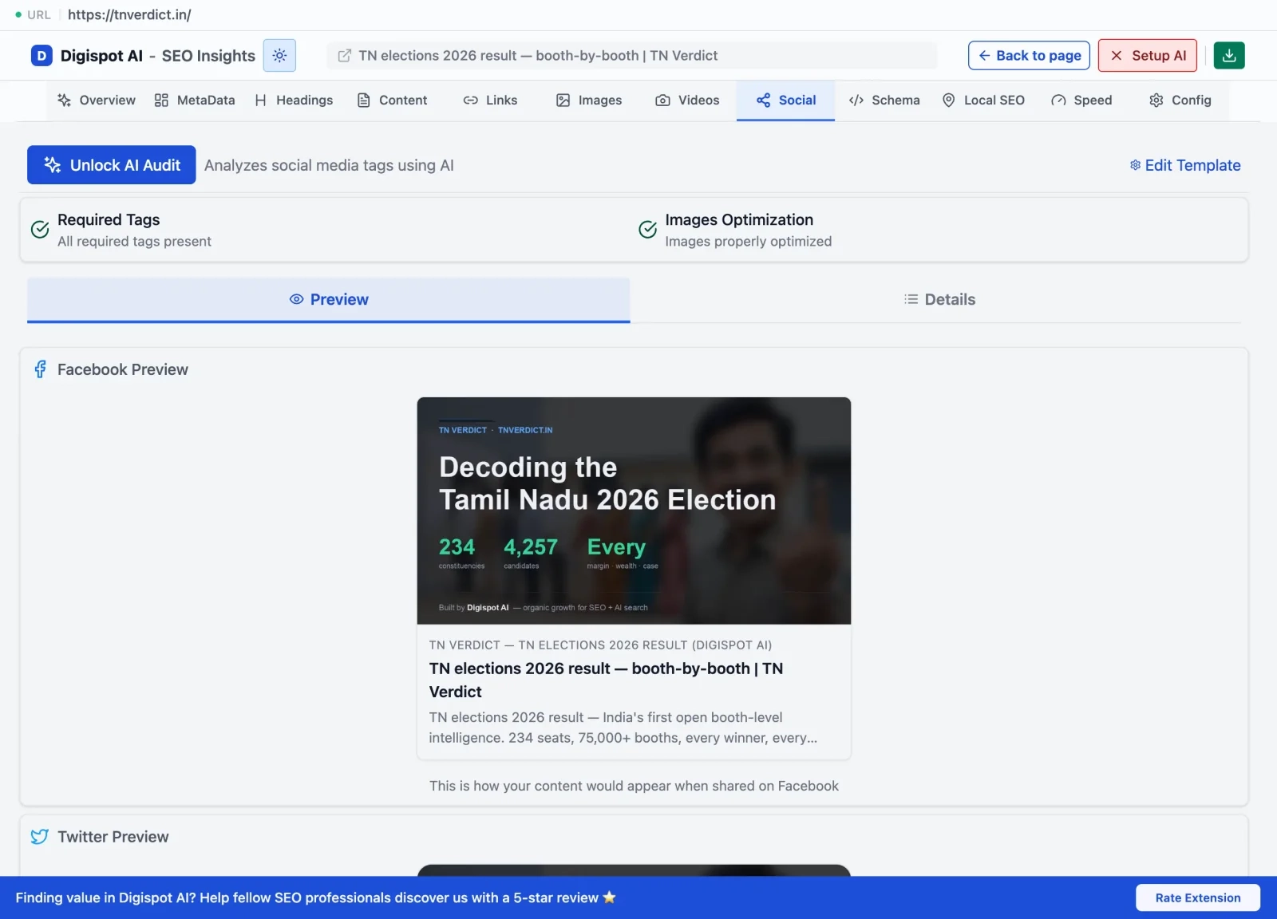Click the Images Optimization check icon
The height and width of the screenshot is (919, 1277).
(648, 230)
